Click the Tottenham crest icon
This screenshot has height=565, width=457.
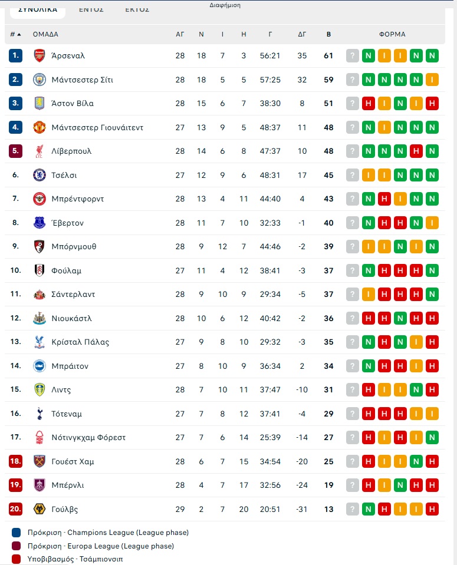click(x=40, y=414)
